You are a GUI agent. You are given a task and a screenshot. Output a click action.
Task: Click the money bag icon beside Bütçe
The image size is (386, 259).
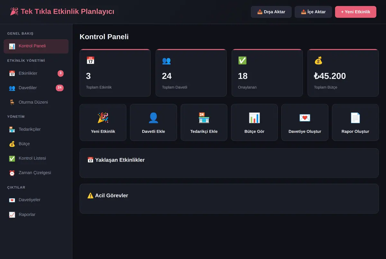point(12,144)
